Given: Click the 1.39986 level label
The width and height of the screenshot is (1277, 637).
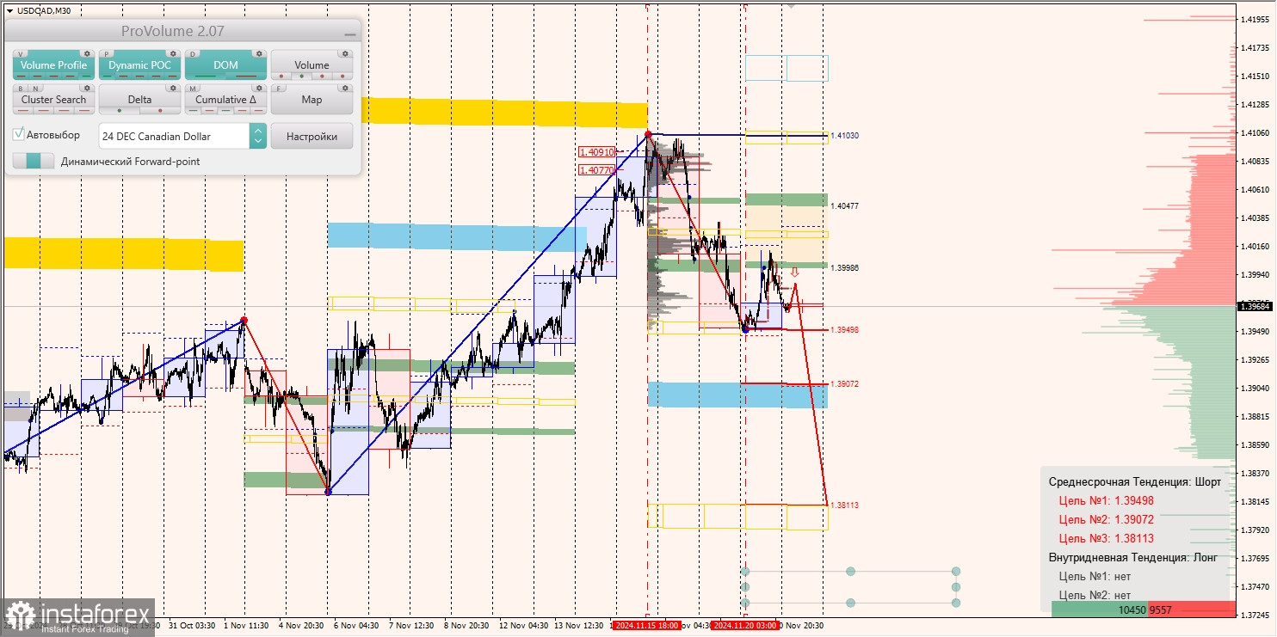Looking at the screenshot, I should click(x=844, y=268).
